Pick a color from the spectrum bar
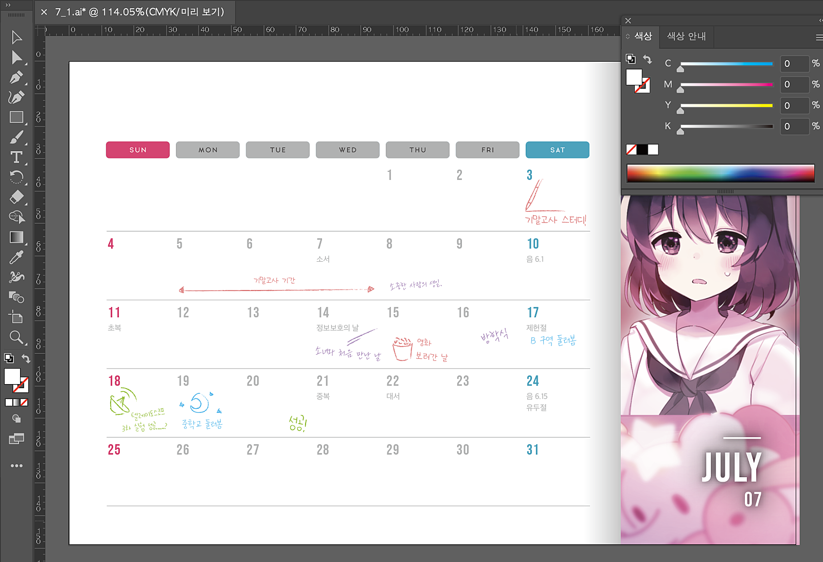The height and width of the screenshot is (562, 823). pos(721,173)
